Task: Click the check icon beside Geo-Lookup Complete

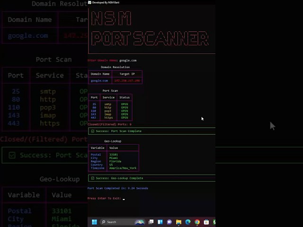Action: pos(93,178)
